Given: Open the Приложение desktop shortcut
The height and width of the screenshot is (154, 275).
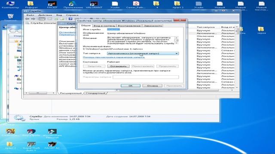Looking at the screenshot, I should pos(73,5).
